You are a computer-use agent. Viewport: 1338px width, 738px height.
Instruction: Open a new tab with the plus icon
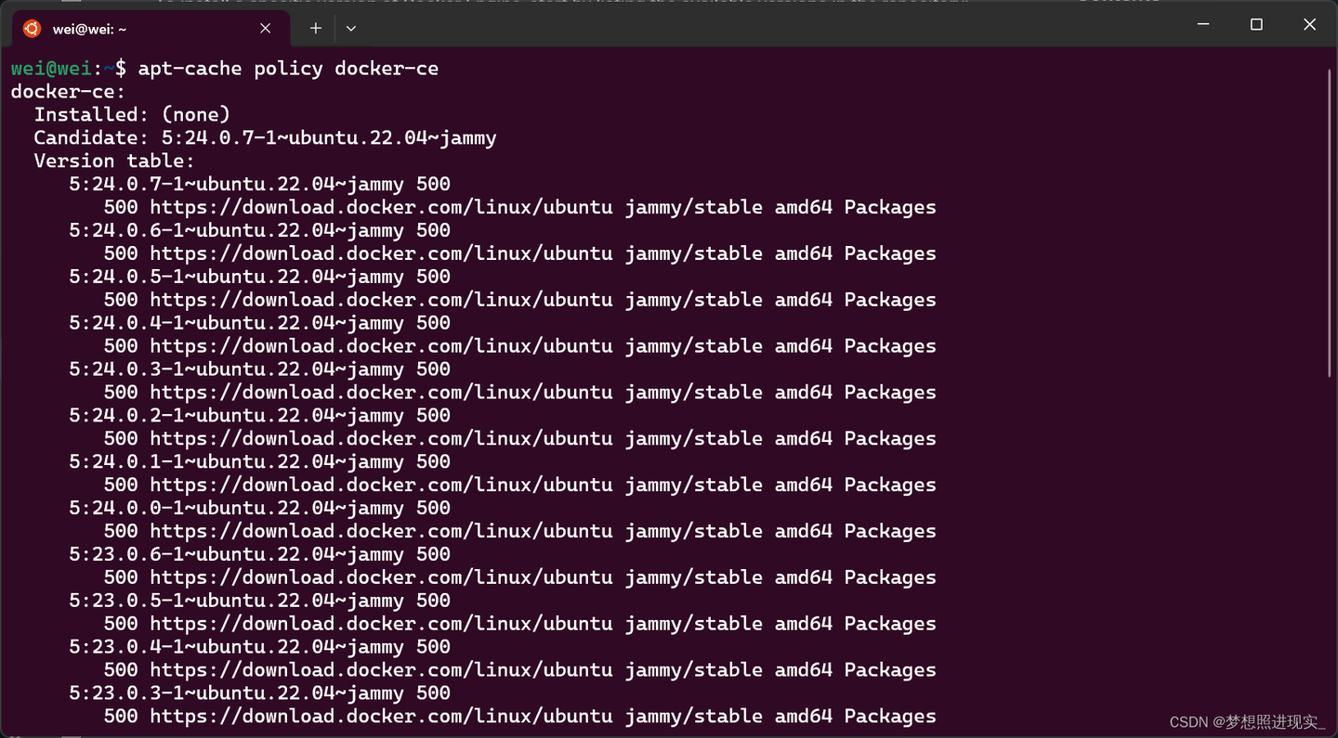click(x=315, y=28)
